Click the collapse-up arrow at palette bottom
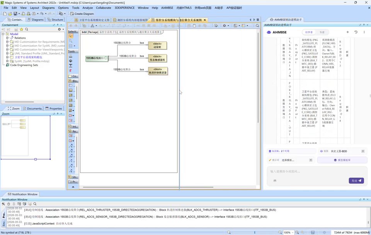The image size is (371, 235). click(x=73, y=187)
